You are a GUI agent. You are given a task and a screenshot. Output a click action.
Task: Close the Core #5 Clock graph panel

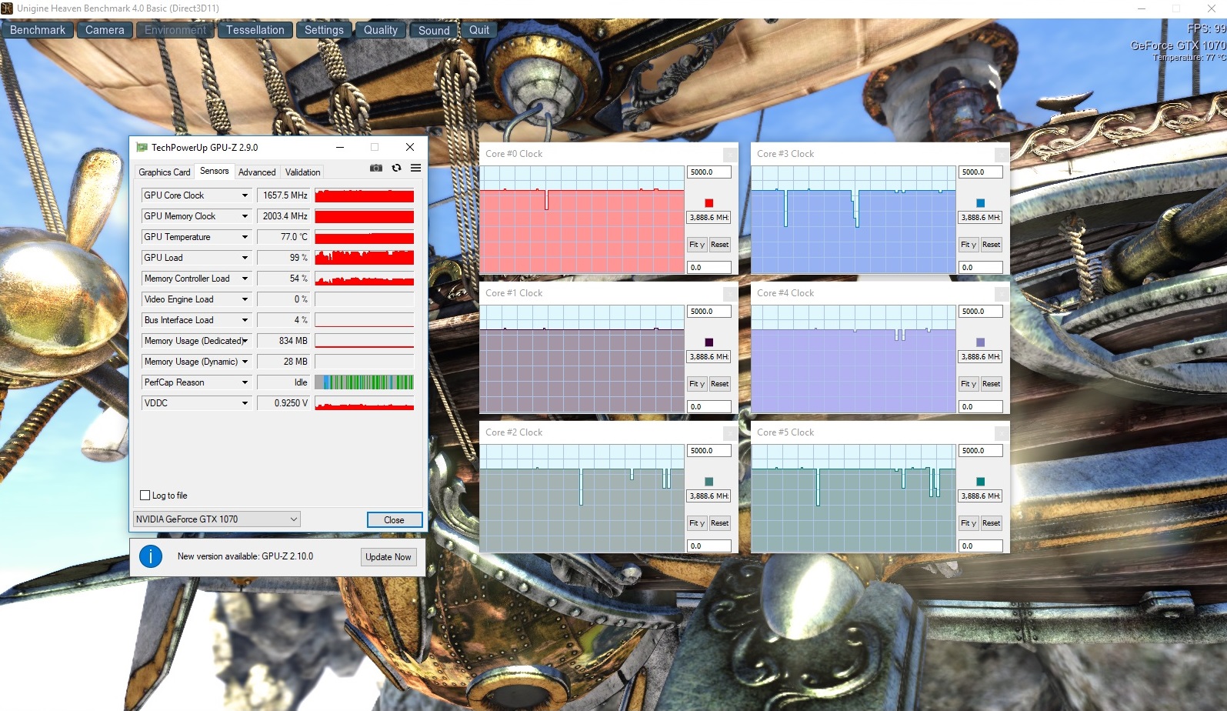(x=1001, y=432)
